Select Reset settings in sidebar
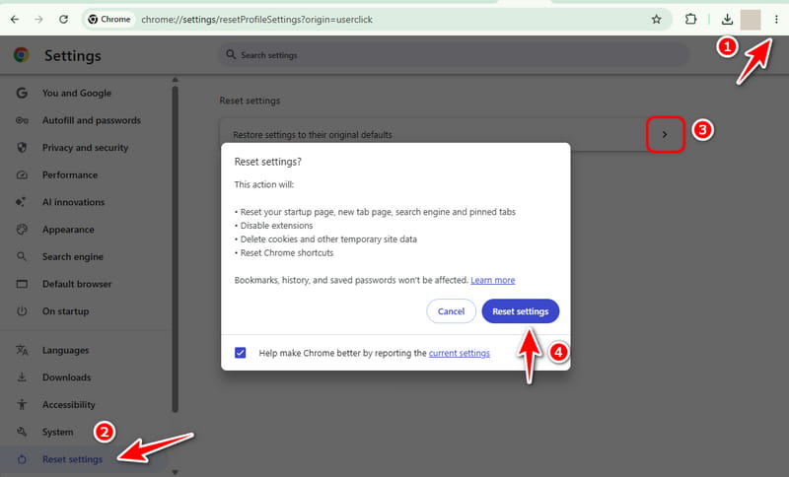This screenshot has width=789, height=477. [x=72, y=459]
